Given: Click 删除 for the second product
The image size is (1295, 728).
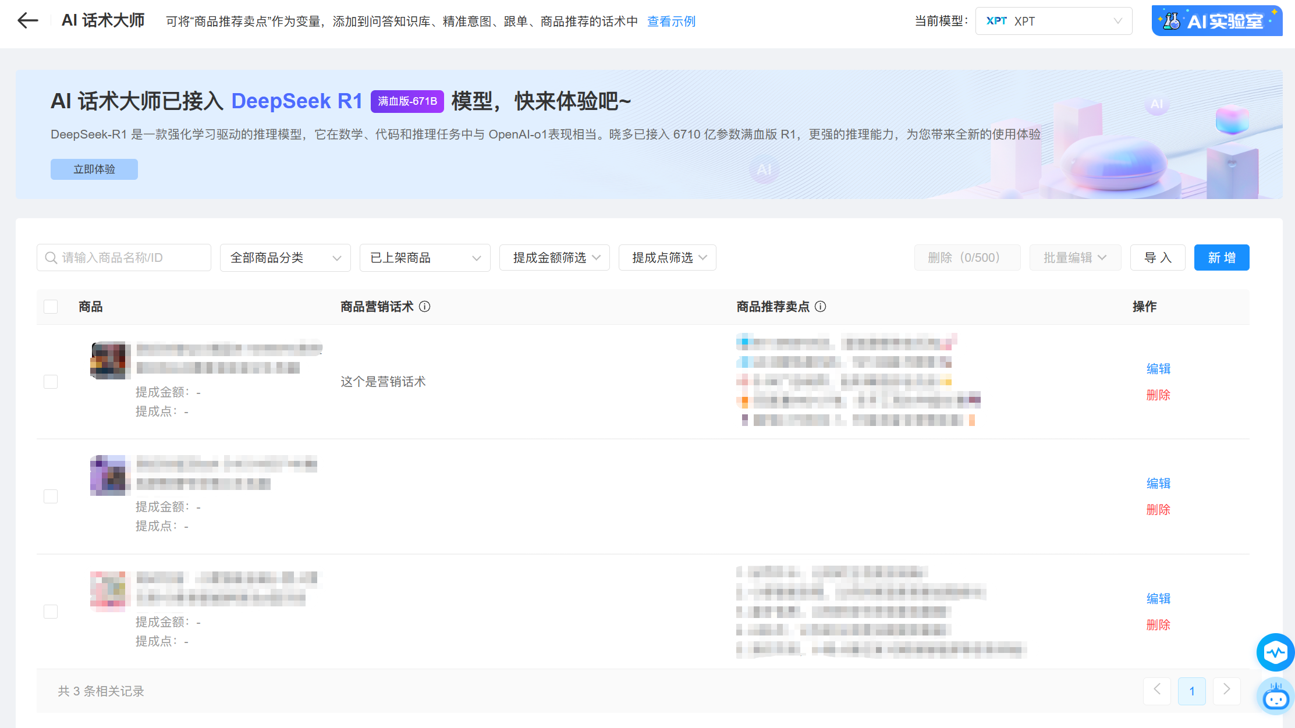Looking at the screenshot, I should (1158, 510).
